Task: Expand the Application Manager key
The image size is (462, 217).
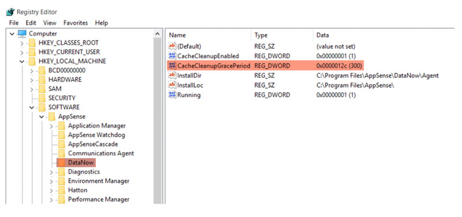Action: 51,126
